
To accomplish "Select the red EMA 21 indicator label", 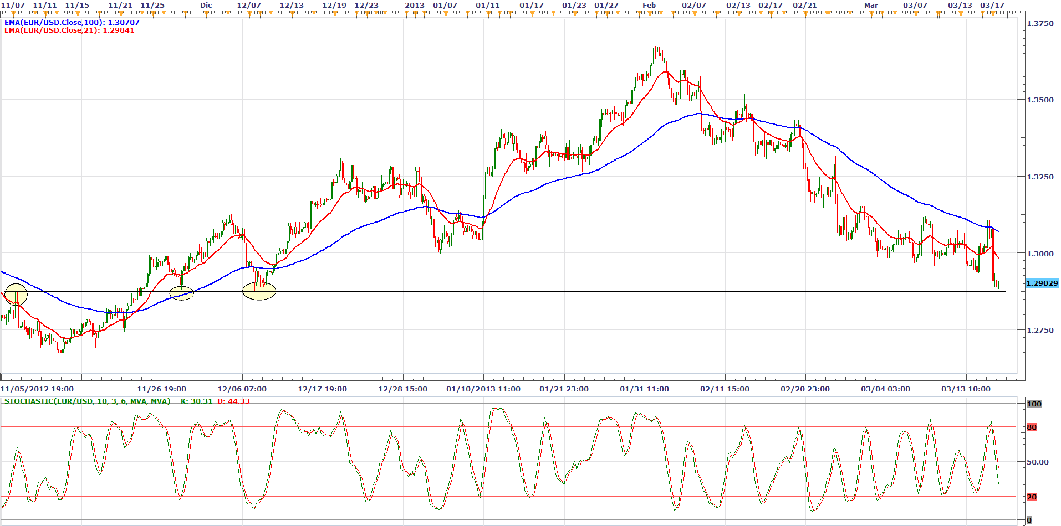I will 69,30.
